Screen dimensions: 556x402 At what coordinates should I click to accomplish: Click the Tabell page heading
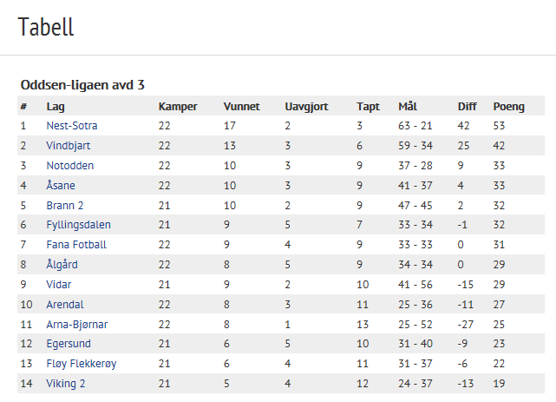point(46,27)
